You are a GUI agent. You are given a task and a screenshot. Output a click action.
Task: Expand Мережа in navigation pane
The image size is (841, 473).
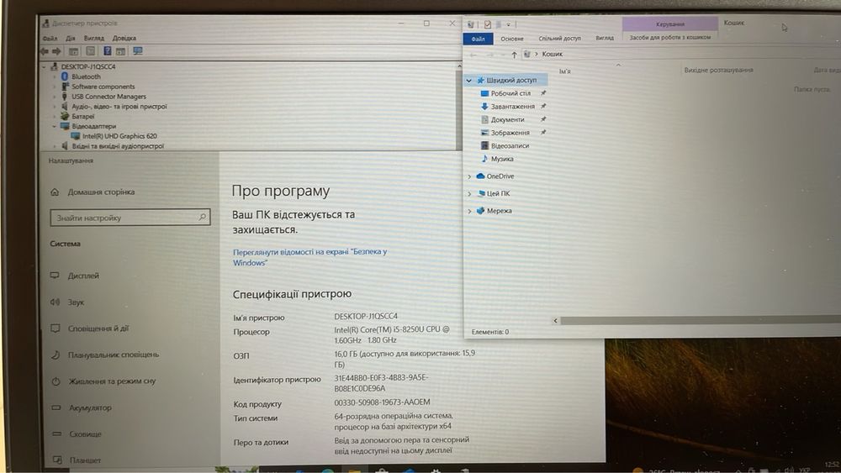(469, 211)
